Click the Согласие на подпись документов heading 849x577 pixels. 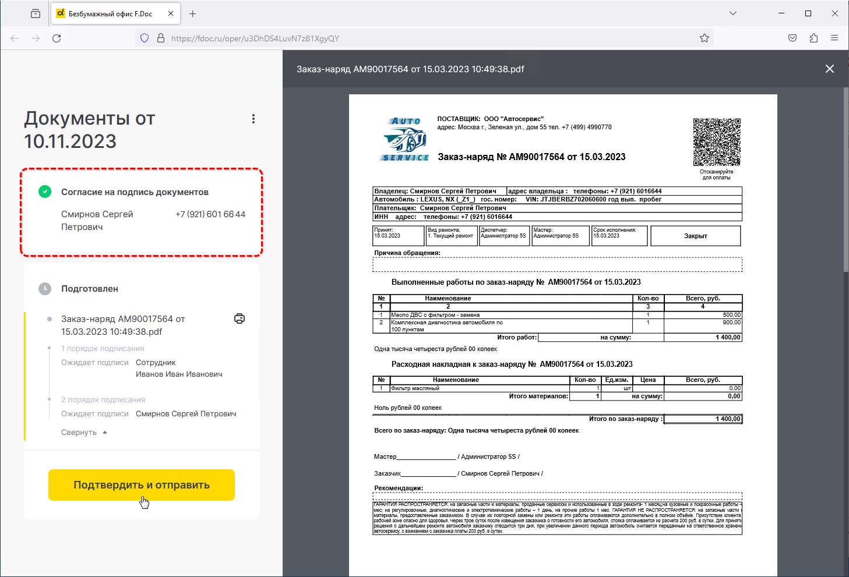tap(135, 192)
